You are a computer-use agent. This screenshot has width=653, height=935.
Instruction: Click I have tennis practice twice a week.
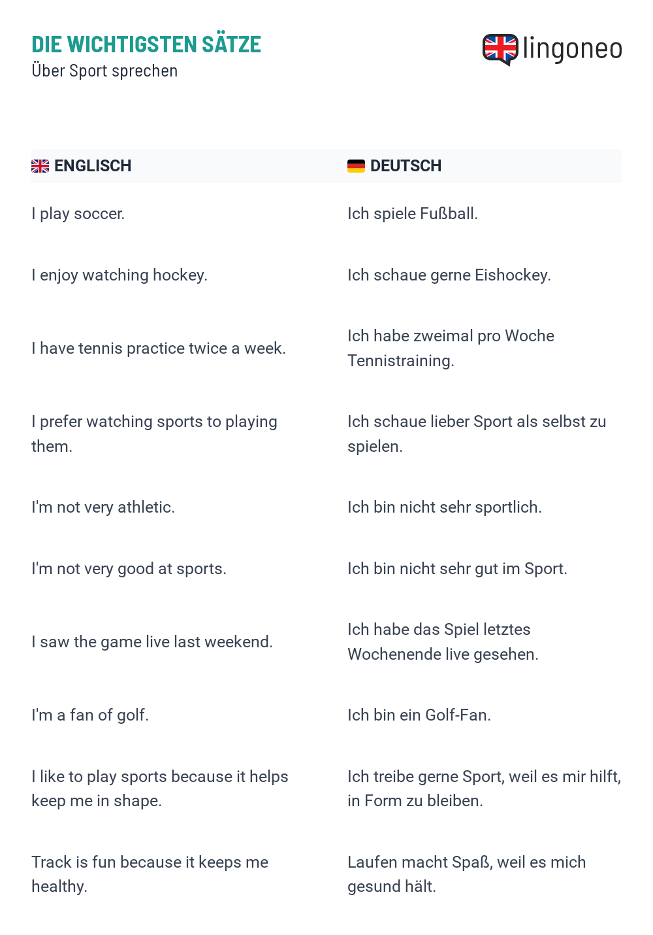[159, 348]
